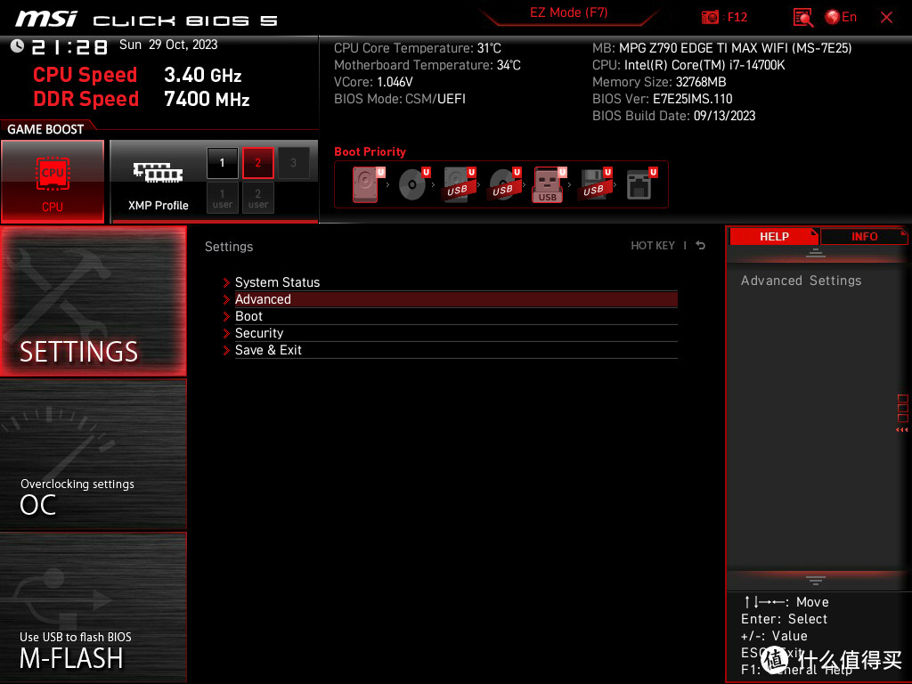This screenshot has width=912, height=684.
Task: Select the network boot device icon
Action: tap(640, 184)
